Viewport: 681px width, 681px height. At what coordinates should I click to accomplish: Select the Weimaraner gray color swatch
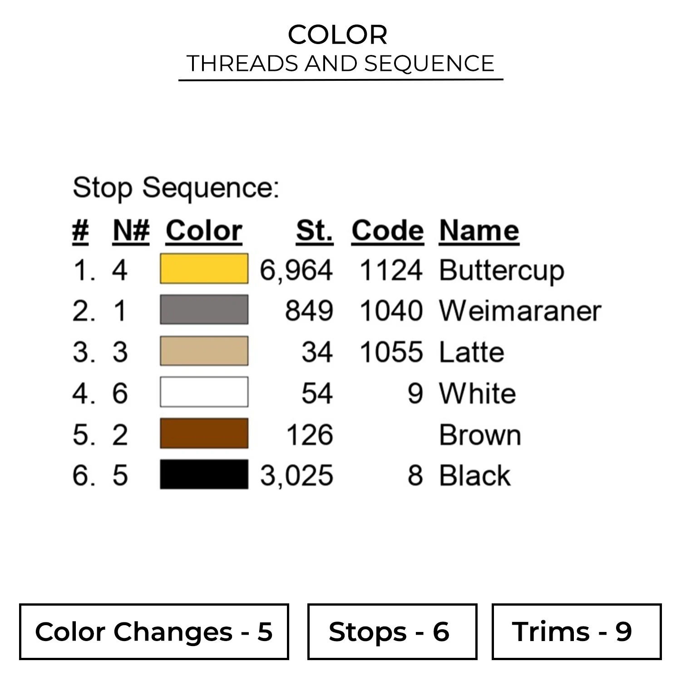(204, 310)
